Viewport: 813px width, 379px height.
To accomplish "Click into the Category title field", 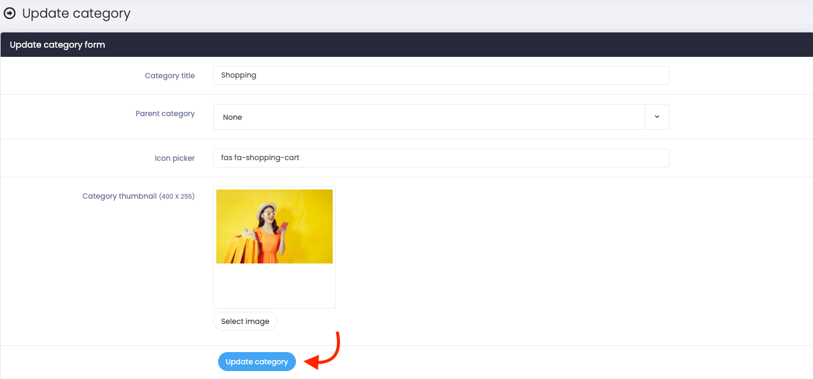I will tap(441, 75).
